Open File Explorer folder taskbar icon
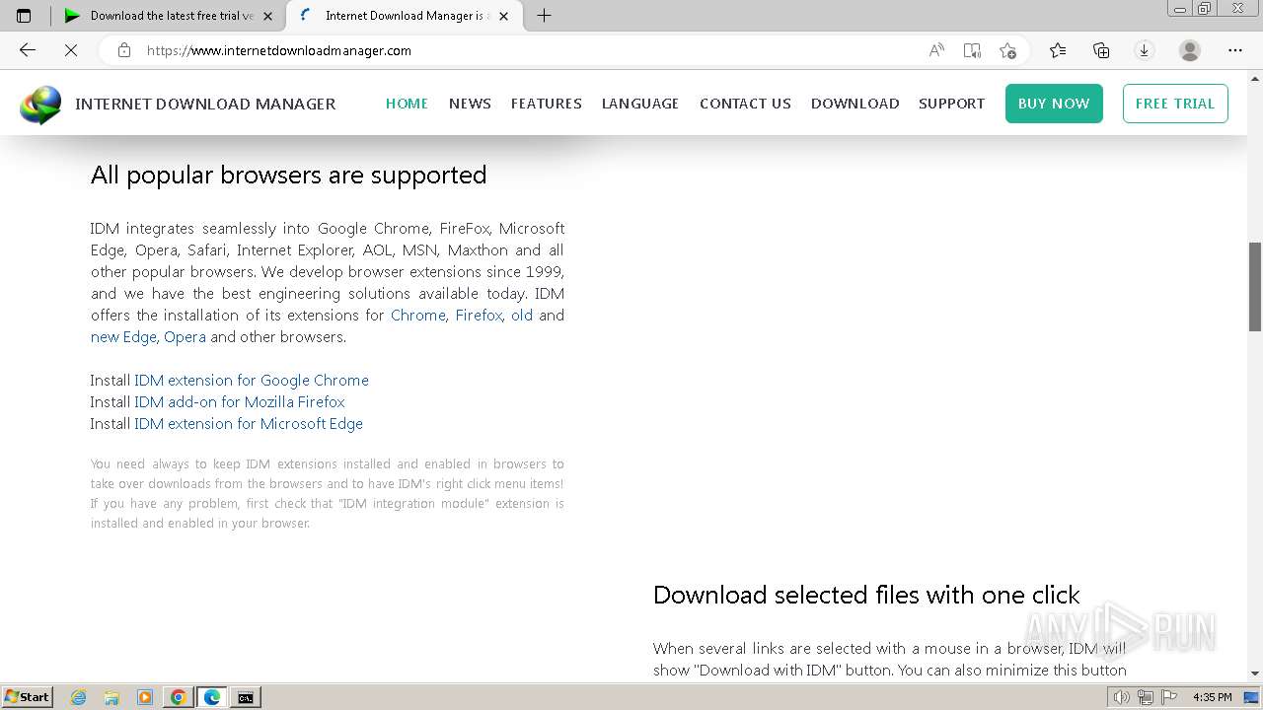Image resolution: width=1263 pixels, height=710 pixels. pyautogui.click(x=111, y=697)
